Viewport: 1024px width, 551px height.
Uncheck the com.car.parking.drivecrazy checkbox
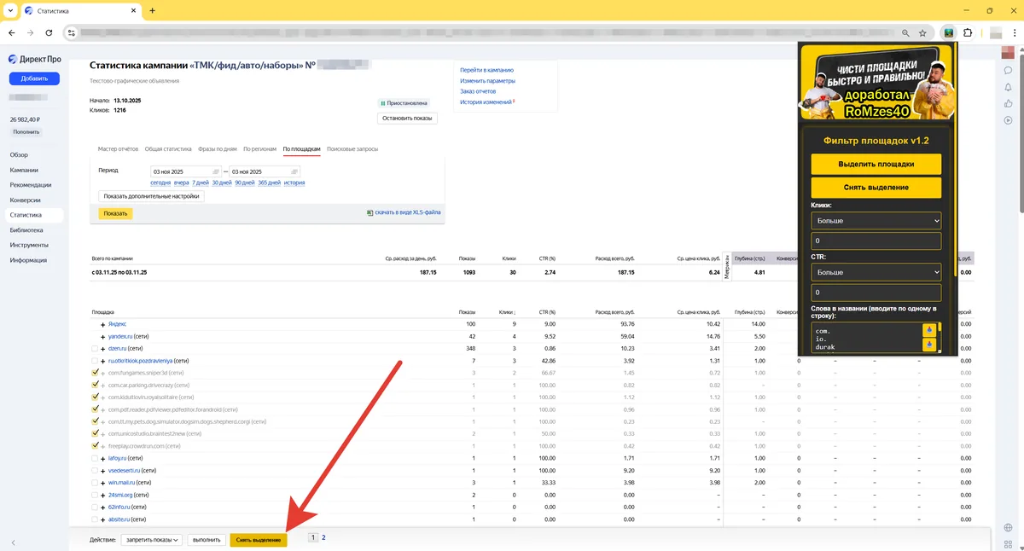[x=95, y=385]
